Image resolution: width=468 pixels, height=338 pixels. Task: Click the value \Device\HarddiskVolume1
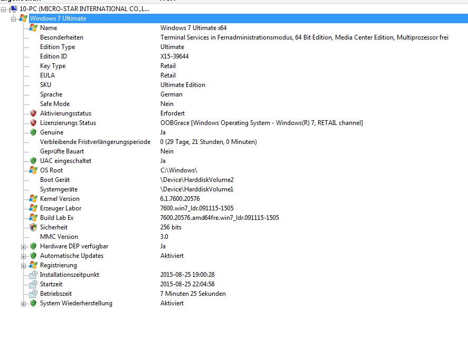[197, 189]
